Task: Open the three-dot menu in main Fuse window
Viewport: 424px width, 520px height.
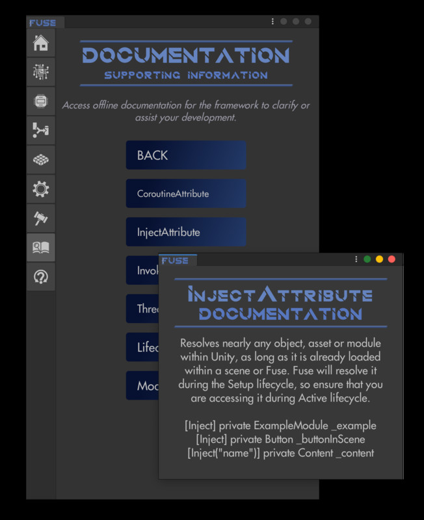Action: pos(272,21)
